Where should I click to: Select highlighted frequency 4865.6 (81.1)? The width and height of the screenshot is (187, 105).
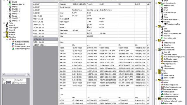(x=45, y=39)
